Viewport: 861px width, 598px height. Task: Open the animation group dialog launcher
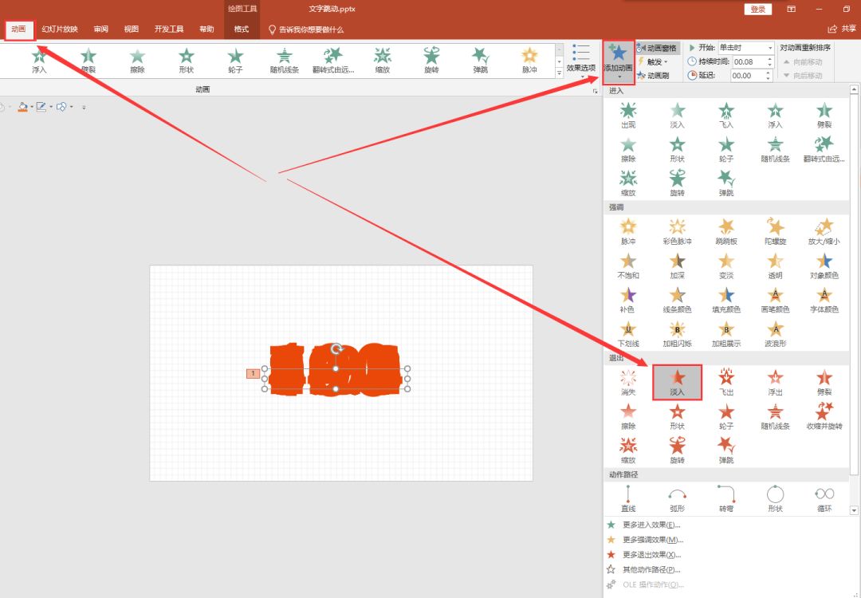pos(595,91)
